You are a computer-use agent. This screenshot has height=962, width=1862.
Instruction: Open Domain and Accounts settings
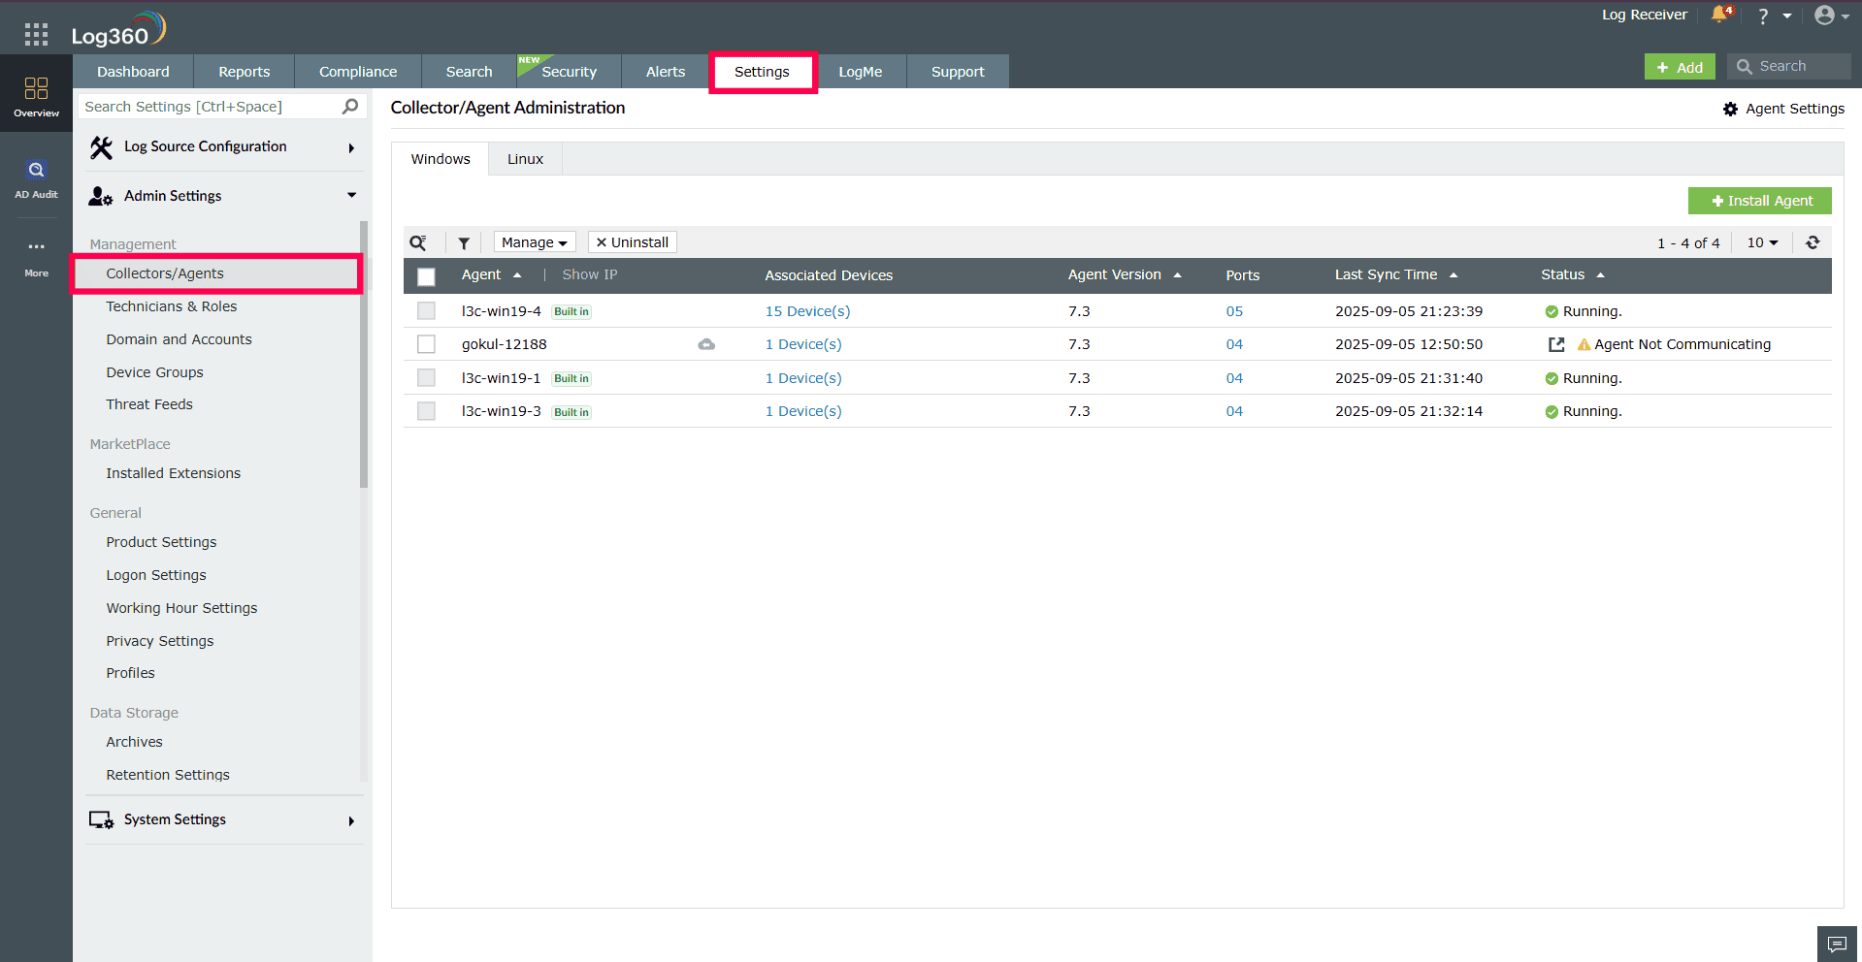pos(179,339)
